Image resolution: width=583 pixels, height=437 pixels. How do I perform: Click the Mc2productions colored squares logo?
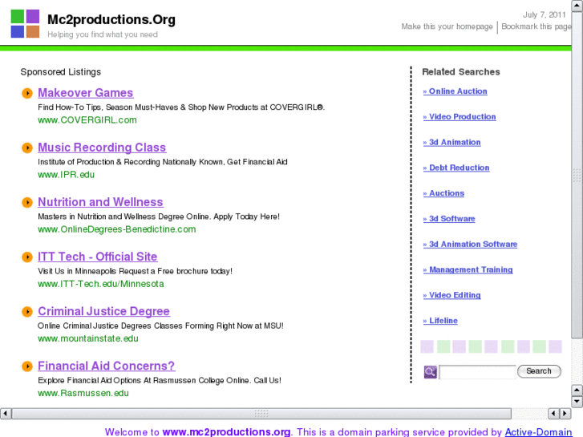coord(25,24)
